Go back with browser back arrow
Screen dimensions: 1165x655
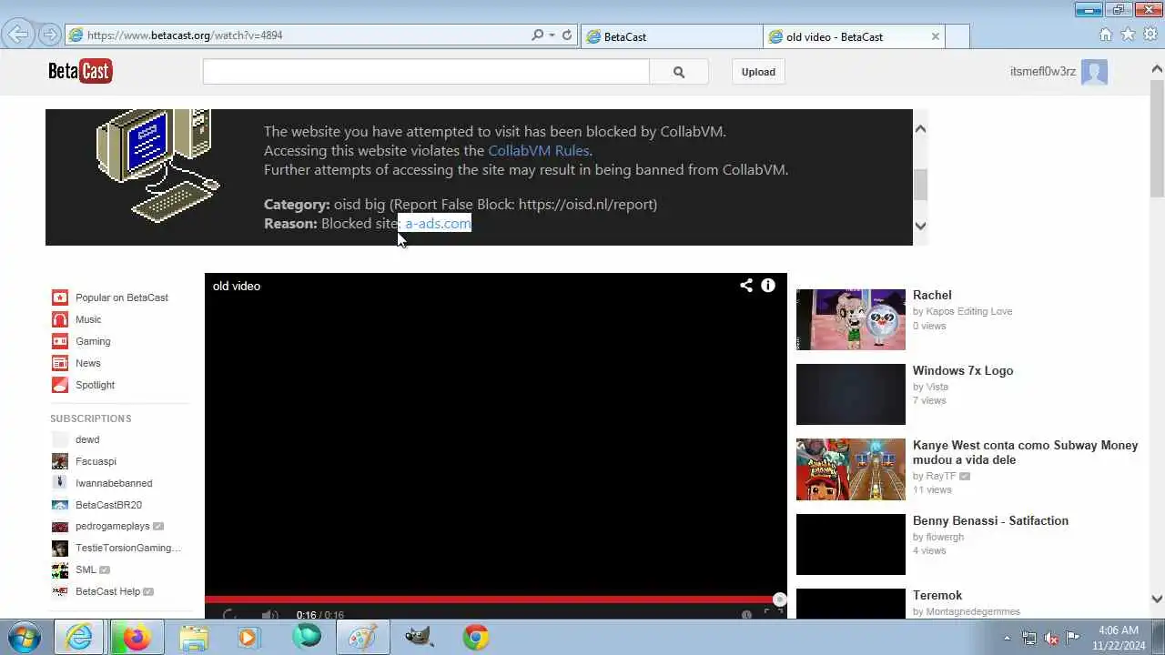coord(18,35)
